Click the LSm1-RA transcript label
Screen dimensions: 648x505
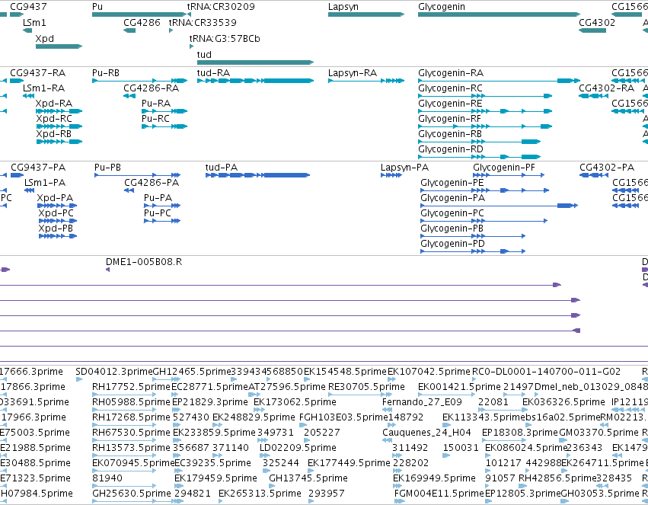(x=44, y=88)
